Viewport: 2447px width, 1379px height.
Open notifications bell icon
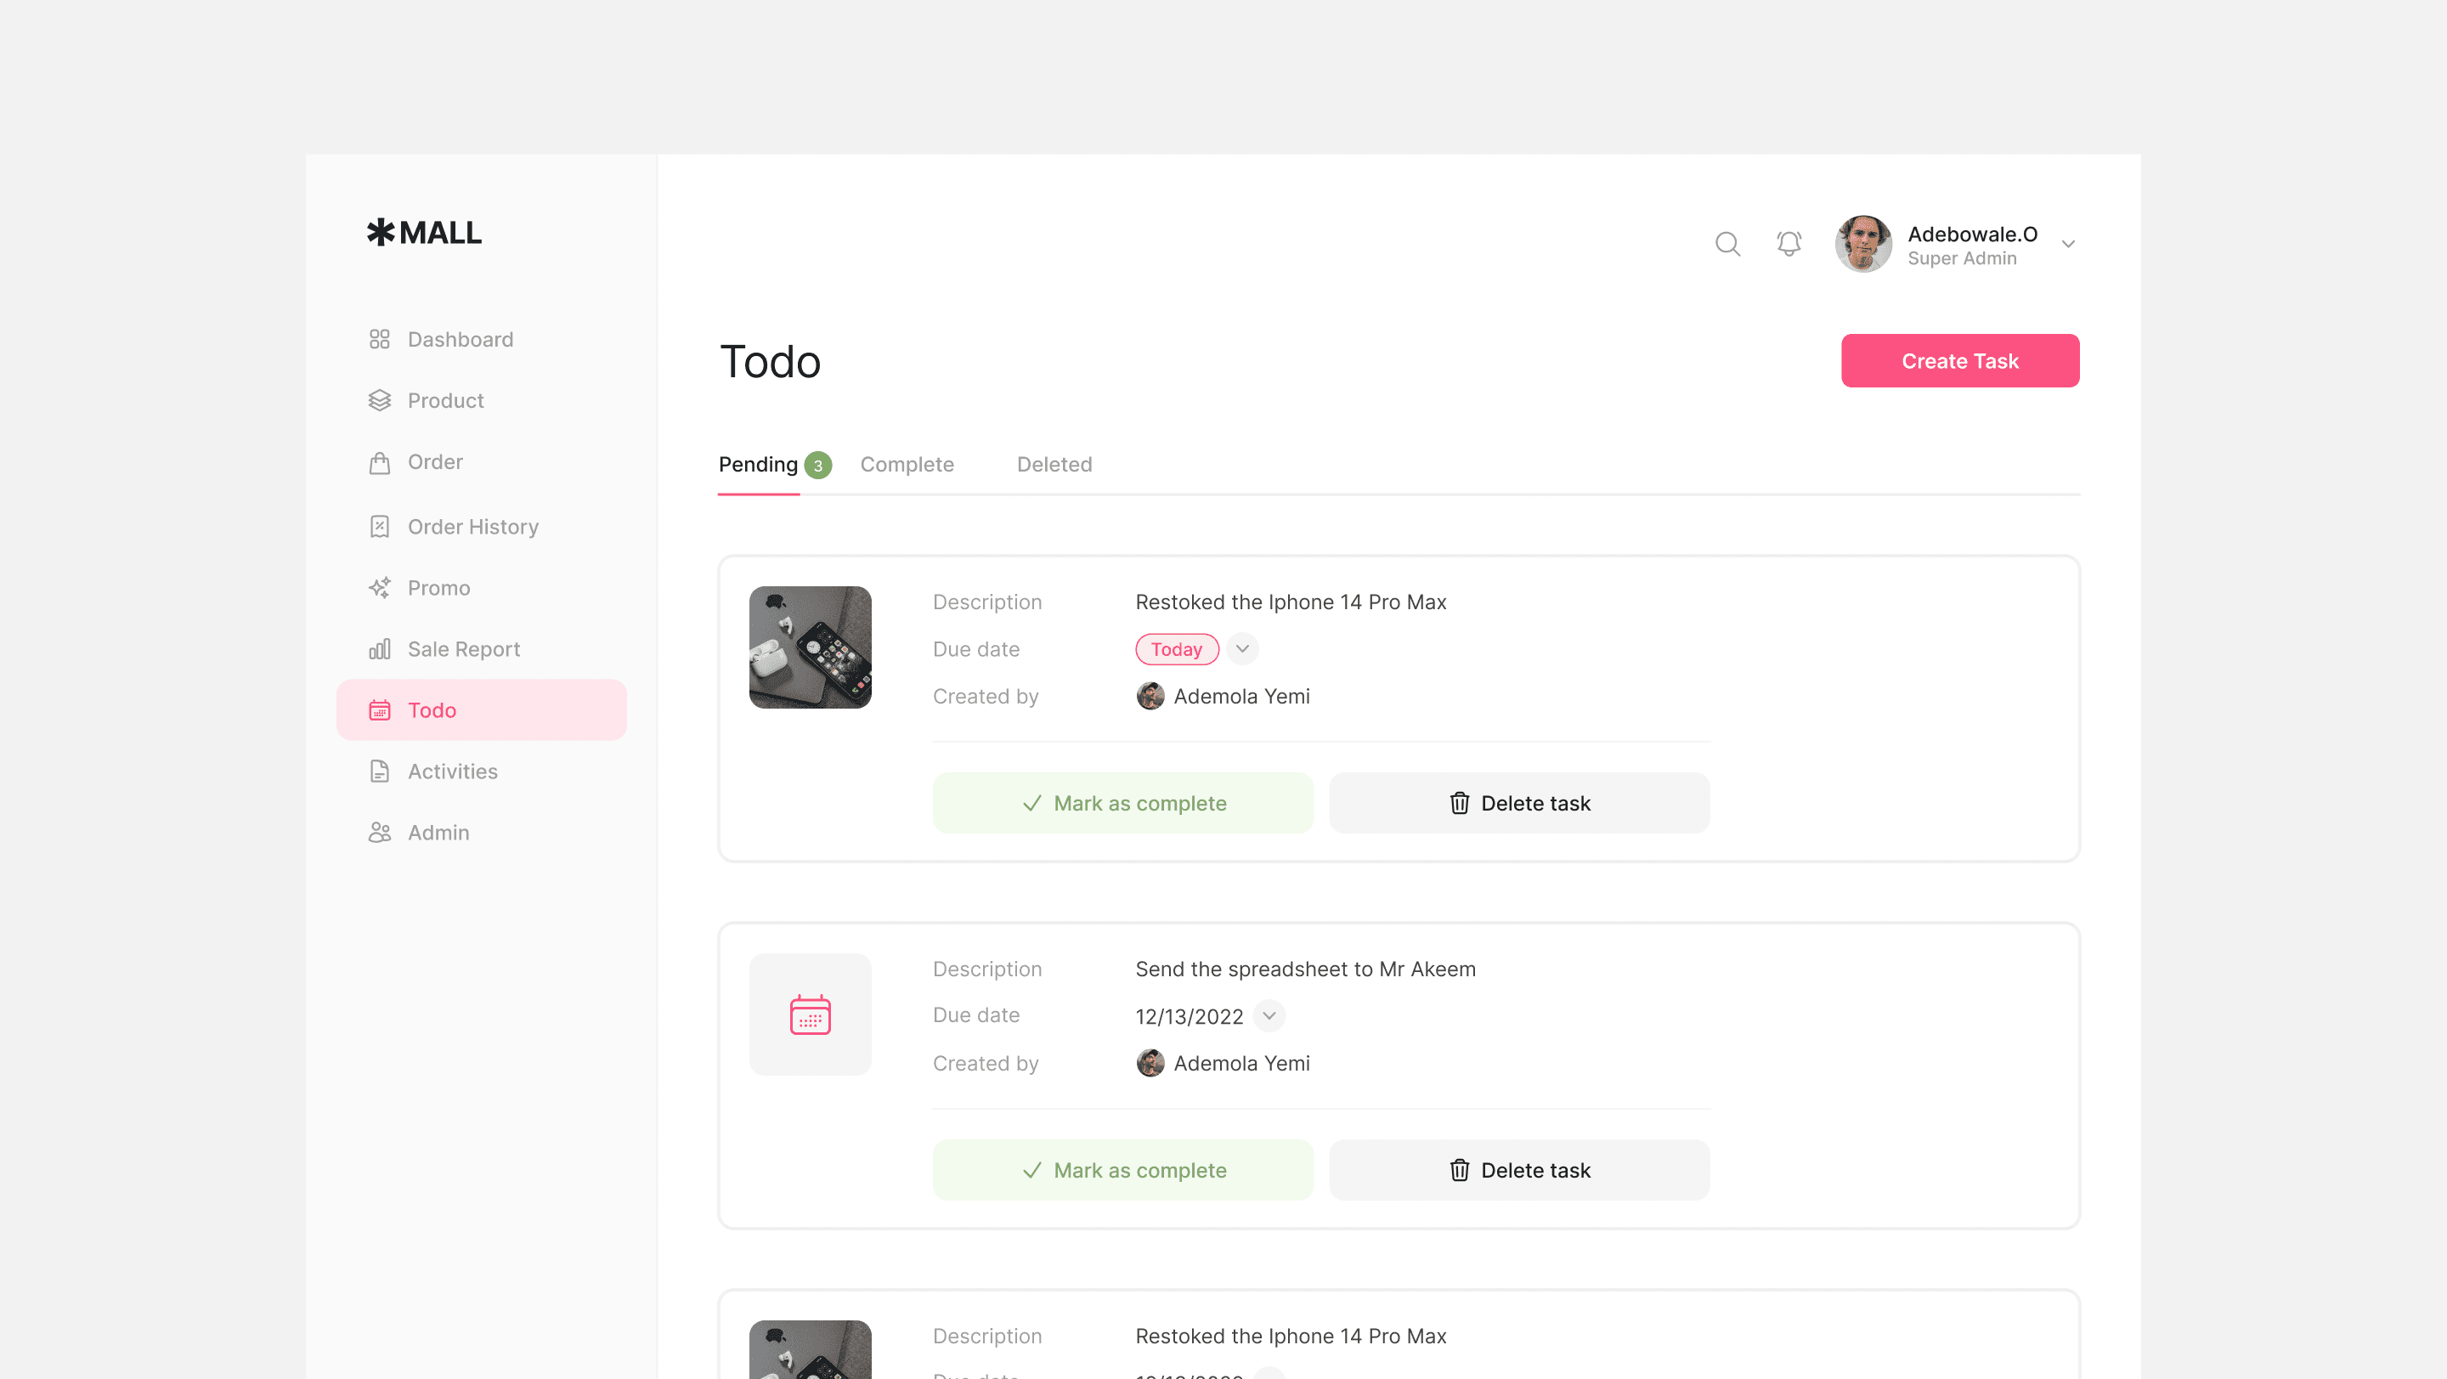point(1789,244)
